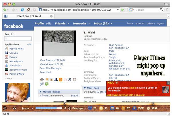Click the flower icon showing 67
Viewport: 172px width, 116px height.
coord(123,108)
